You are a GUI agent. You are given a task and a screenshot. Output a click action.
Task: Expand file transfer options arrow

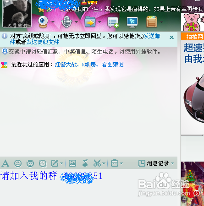[x=99, y=22]
